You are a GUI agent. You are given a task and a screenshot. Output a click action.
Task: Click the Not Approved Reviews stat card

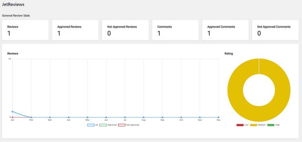coord(125,30)
